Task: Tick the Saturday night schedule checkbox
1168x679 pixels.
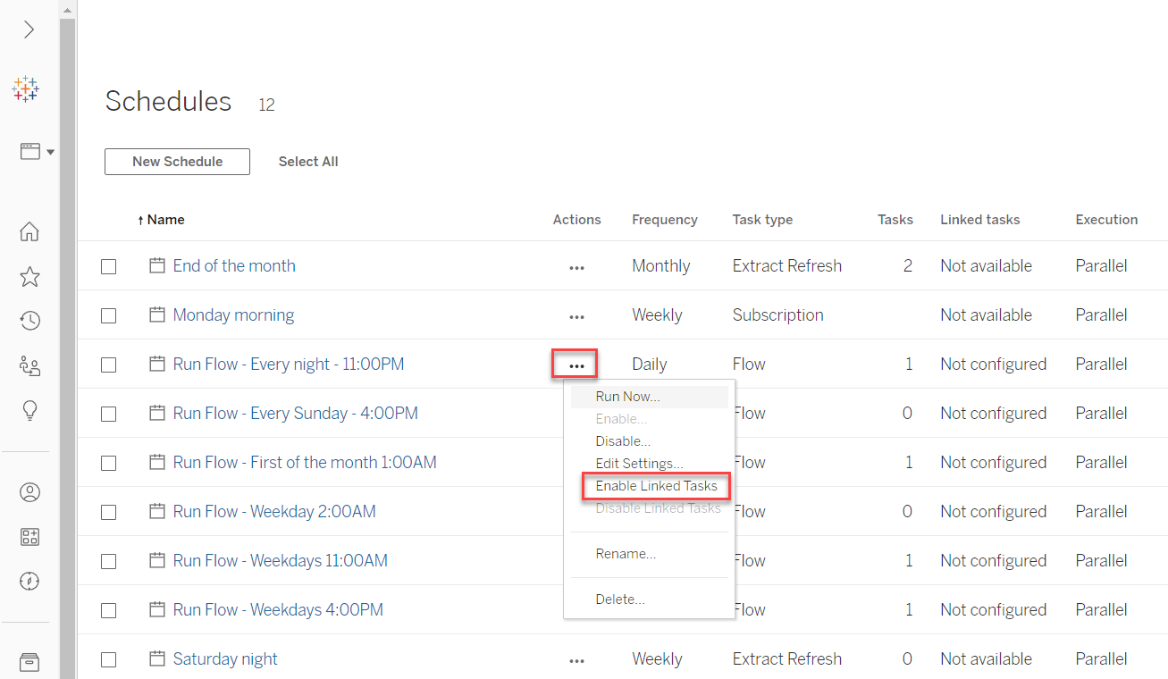Action: click(x=109, y=659)
